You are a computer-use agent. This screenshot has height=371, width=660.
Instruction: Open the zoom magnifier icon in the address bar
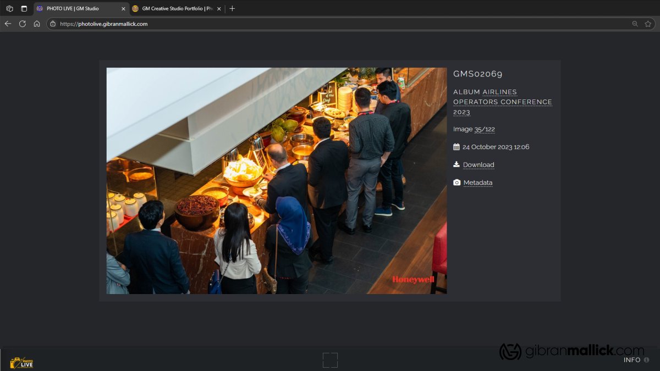(x=635, y=24)
